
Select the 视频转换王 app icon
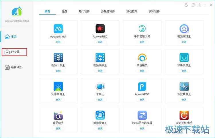[100, 58]
